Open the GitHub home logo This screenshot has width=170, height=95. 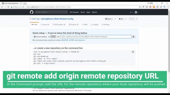tap(32, 12)
